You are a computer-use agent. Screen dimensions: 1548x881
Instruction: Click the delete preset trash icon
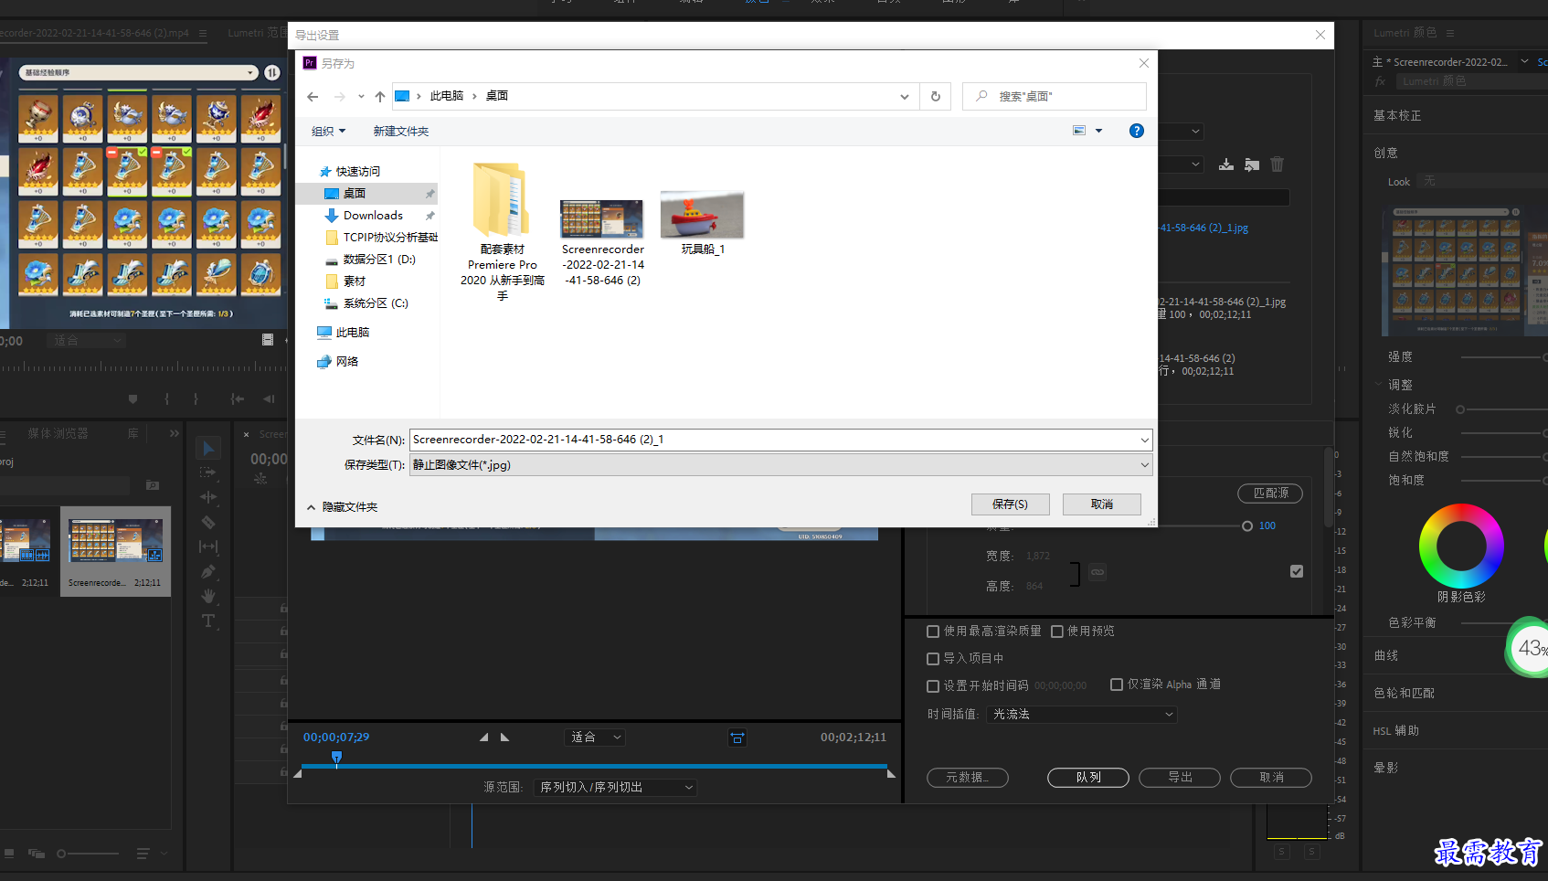[1278, 165]
